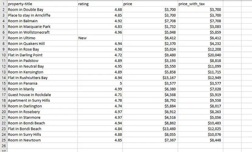Select row header 25
This screenshot has width=252, height=152.
[x=3, y=140]
